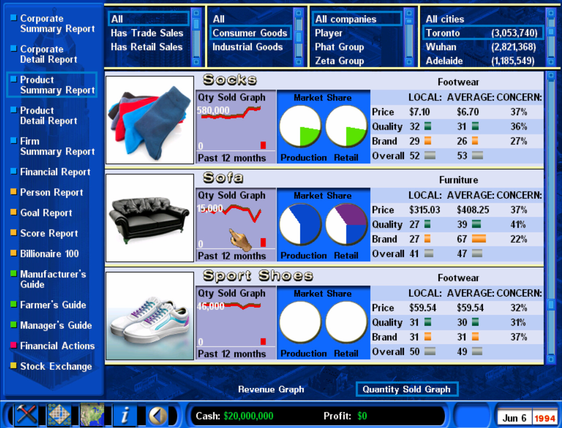
Task: Click the information 'i' icon
Action: coord(125,415)
